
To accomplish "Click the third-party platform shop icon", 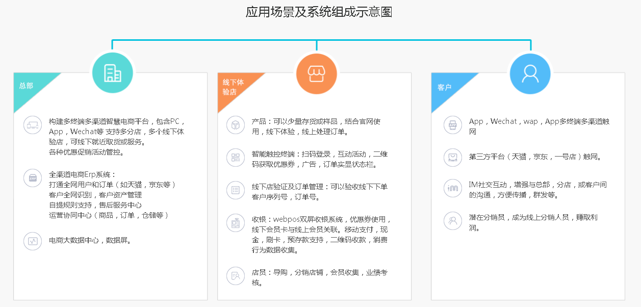I will [x=452, y=157].
